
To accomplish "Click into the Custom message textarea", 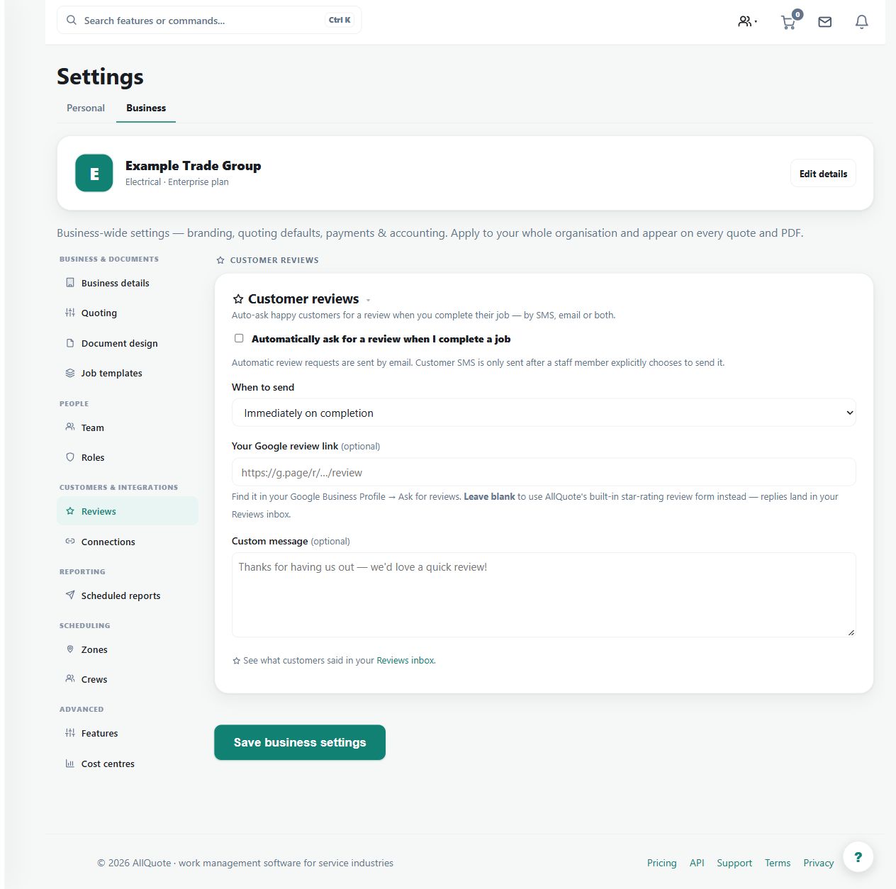I will tap(544, 595).
